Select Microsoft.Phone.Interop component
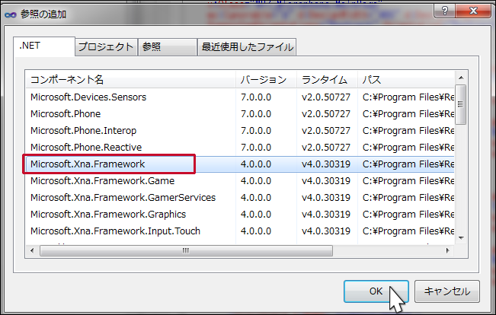Viewport: 496px width, 315px height. pos(83,130)
